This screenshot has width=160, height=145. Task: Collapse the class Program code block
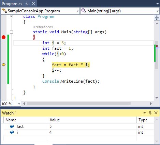click(11, 17)
